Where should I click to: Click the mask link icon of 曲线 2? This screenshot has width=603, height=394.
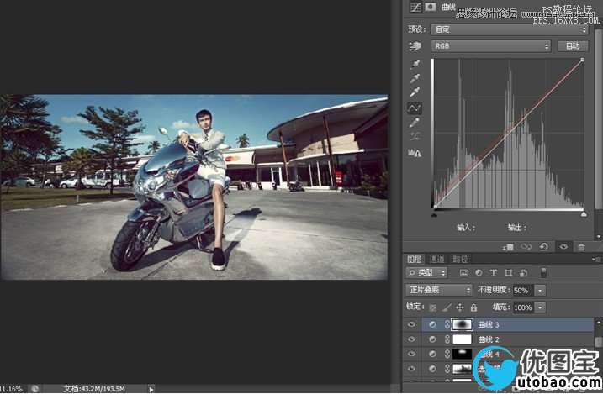(x=447, y=339)
